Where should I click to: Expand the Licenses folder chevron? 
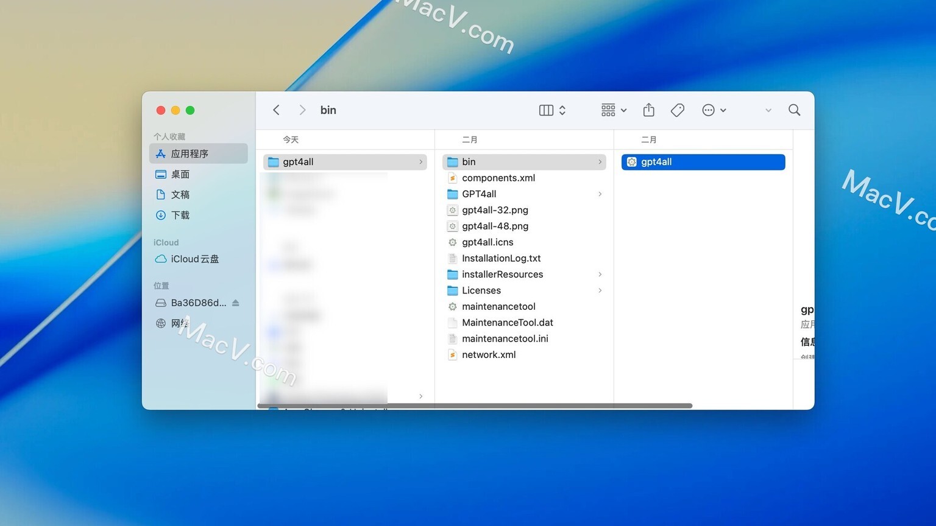pyautogui.click(x=600, y=290)
